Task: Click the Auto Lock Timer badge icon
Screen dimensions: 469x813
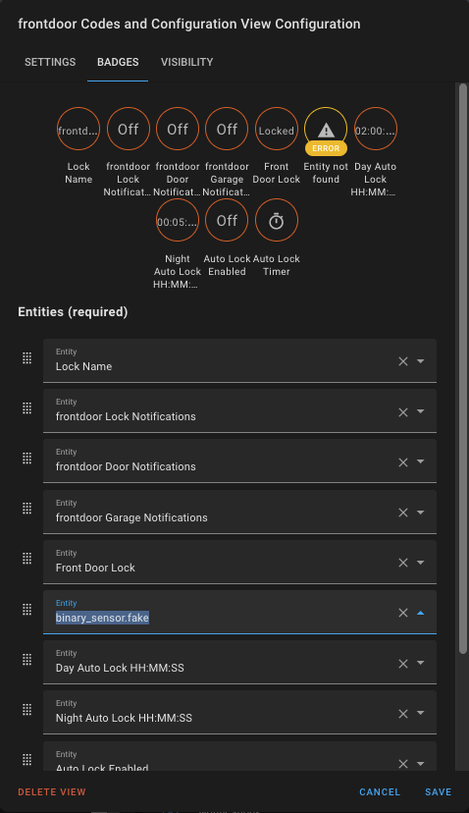Action: pos(277,221)
